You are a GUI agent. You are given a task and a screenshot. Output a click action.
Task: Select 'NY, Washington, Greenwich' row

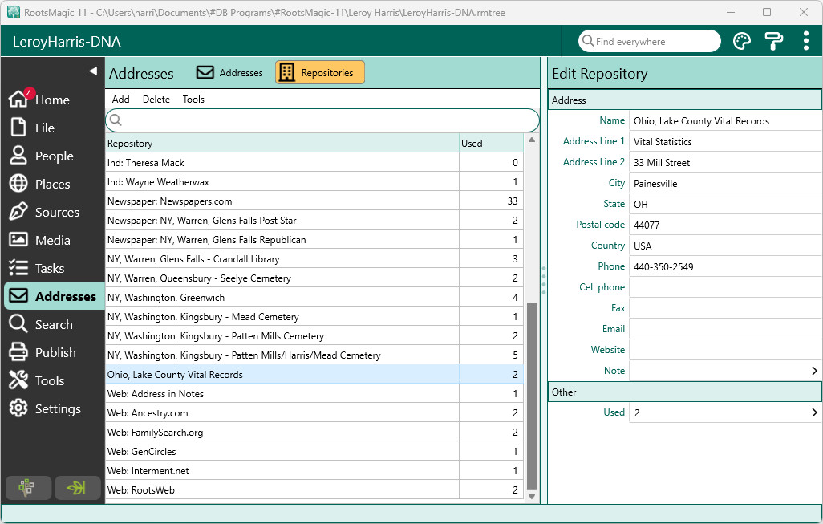coord(314,297)
